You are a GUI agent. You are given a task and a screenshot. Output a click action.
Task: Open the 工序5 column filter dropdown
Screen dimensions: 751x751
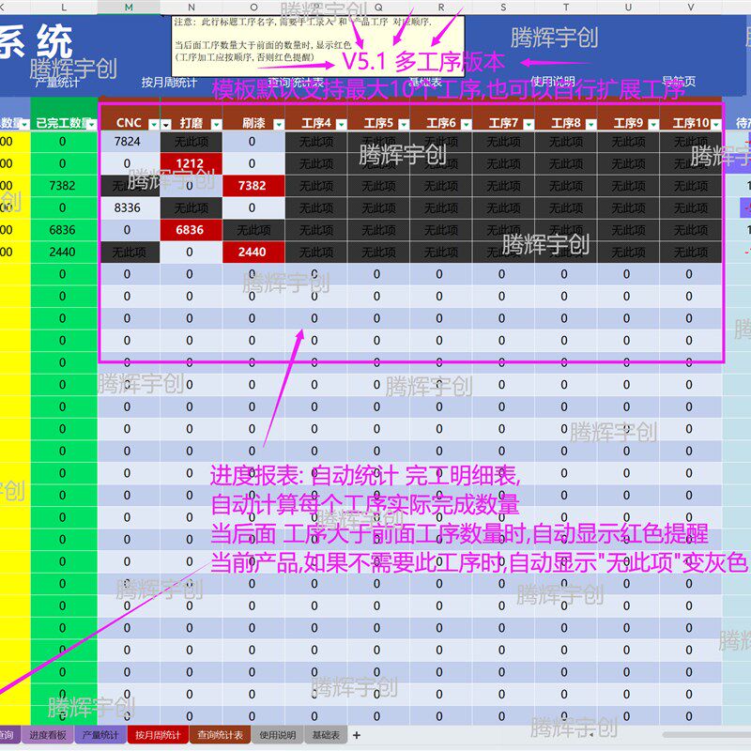[404, 125]
